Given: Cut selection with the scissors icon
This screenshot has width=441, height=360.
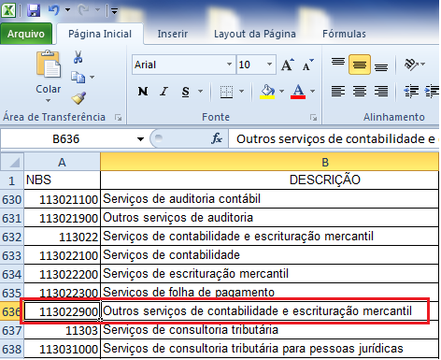Looking at the screenshot, I should (78, 57).
